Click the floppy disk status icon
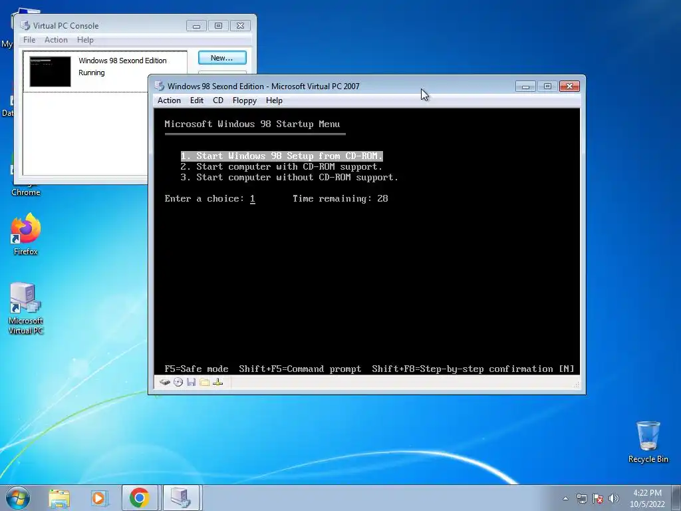Viewport: 681px width, 511px height. click(x=191, y=382)
